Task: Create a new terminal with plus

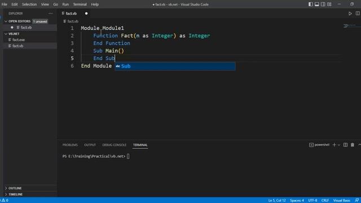Action: point(334,145)
